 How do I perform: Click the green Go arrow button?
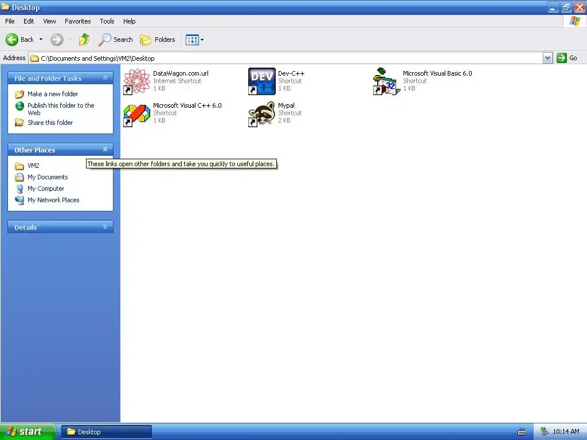pyautogui.click(x=562, y=58)
